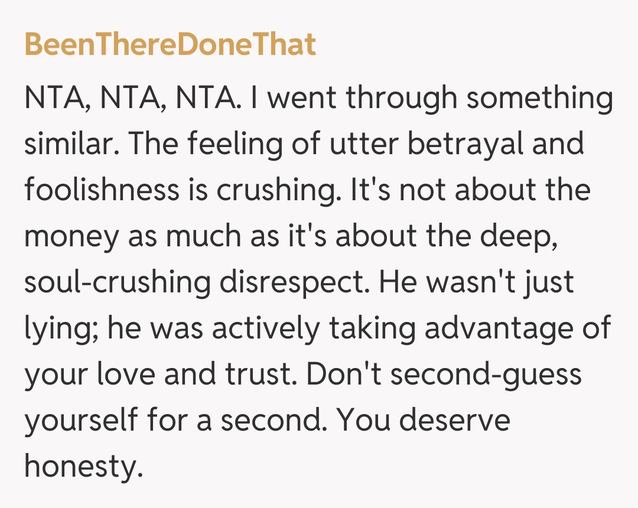Click the word 'money' in the comment
This screenshot has height=508, width=638.
coord(70,236)
